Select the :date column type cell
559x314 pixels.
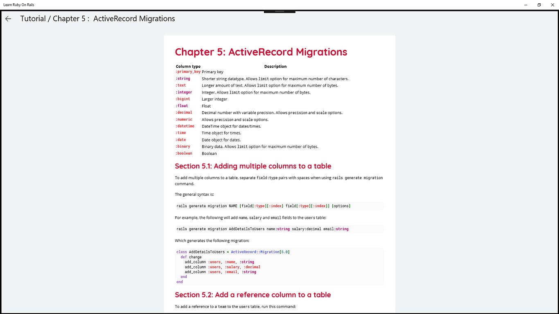181,140
